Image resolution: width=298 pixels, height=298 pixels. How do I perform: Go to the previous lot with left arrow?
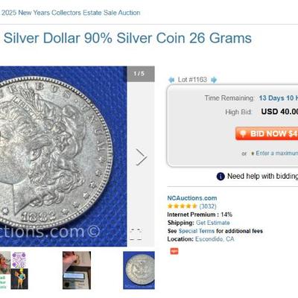(171, 80)
